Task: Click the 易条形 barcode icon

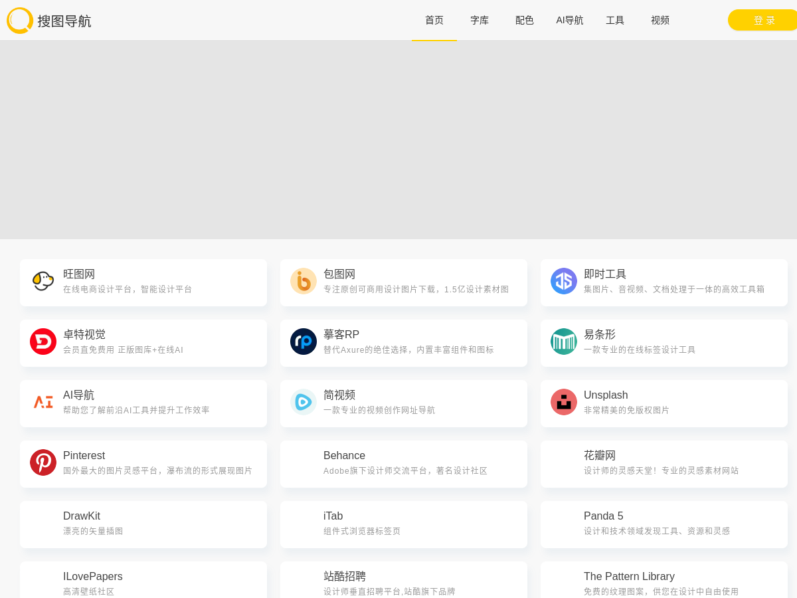Action: (564, 342)
